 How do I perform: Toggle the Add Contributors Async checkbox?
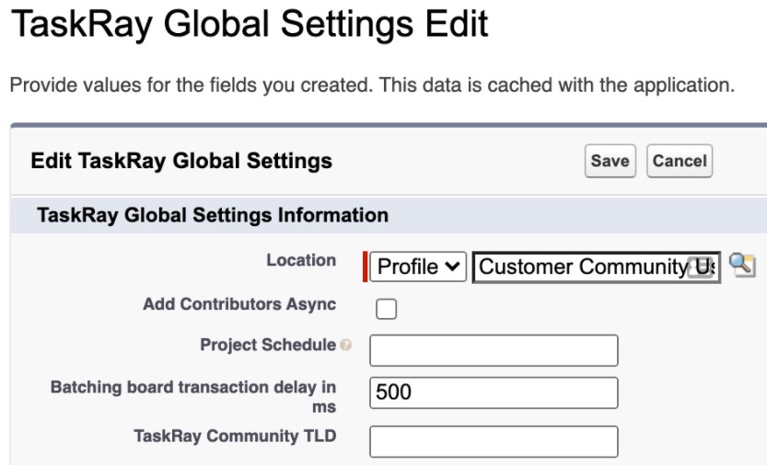[386, 309]
